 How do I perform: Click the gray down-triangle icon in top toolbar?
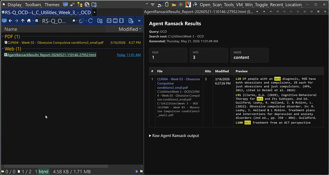[153, 5]
